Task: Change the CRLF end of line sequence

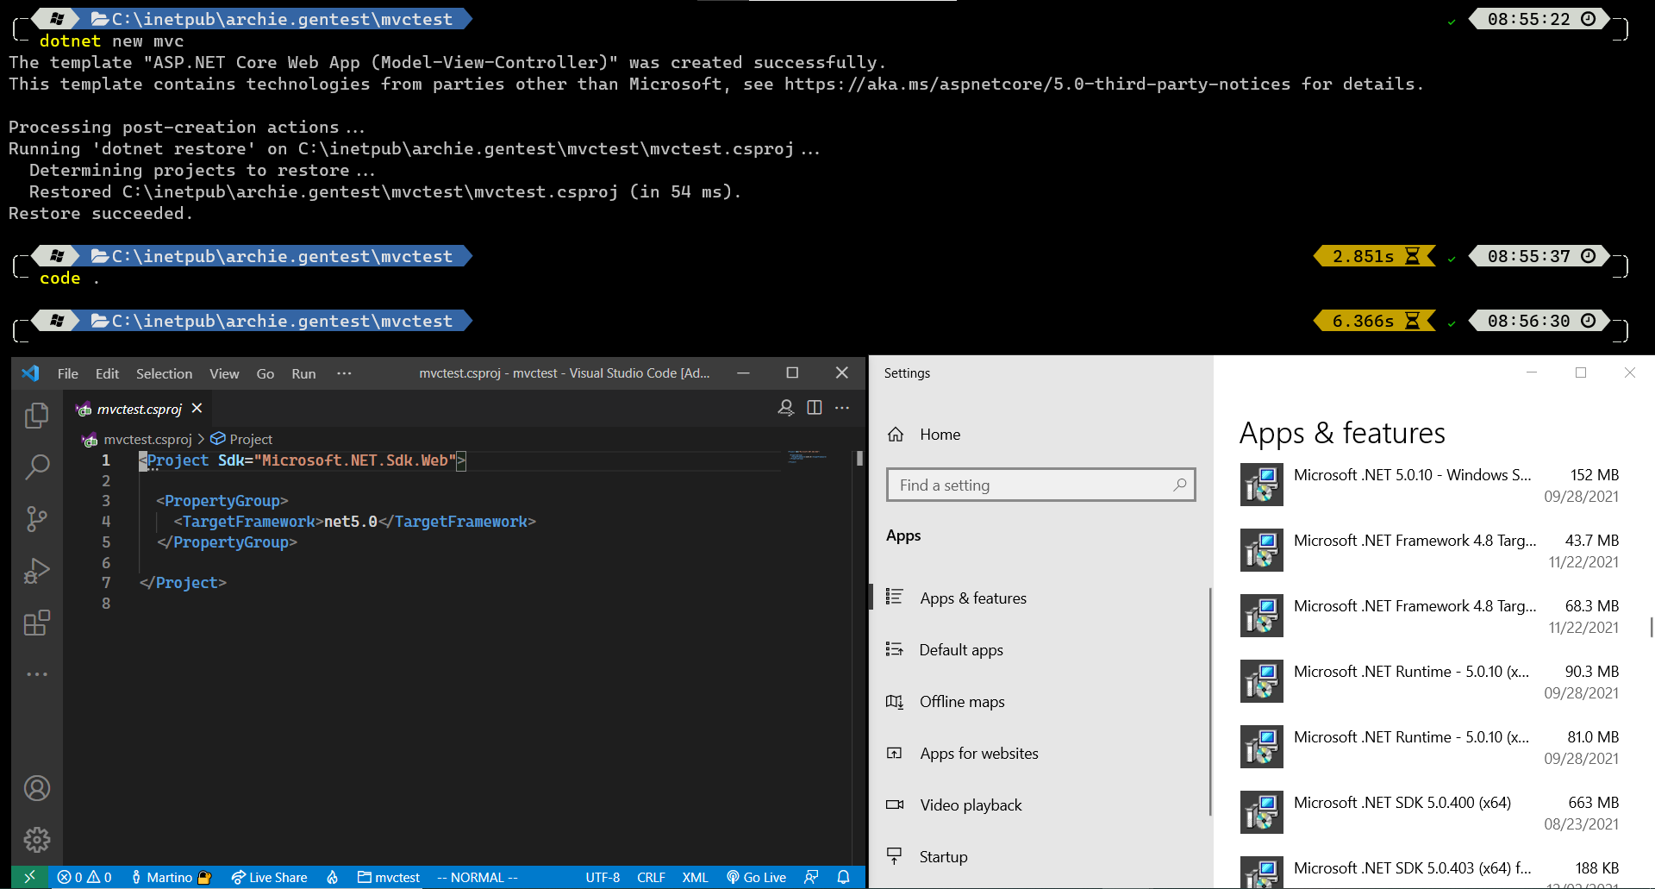Action: pos(651,877)
